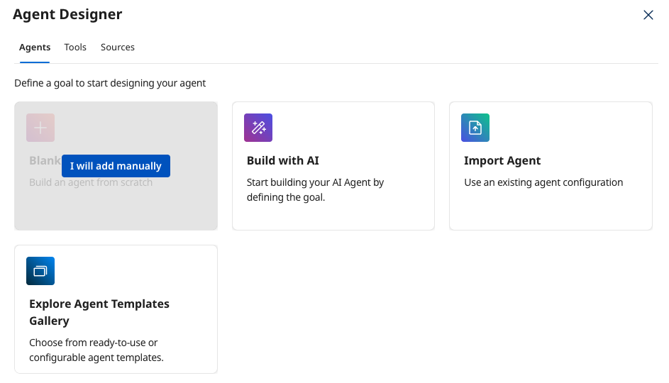This screenshot has height=383, width=669.
Task: Click the Import Agent upload file icon
Action: (x=475, y=128)
